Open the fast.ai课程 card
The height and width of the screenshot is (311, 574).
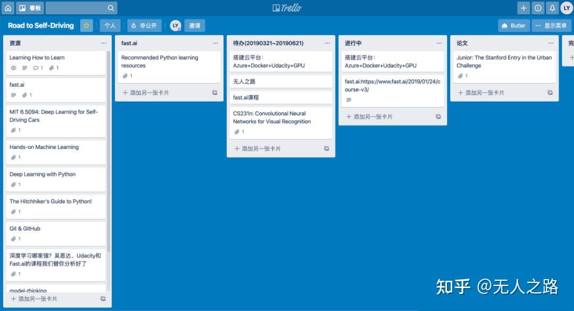[281, 97]
